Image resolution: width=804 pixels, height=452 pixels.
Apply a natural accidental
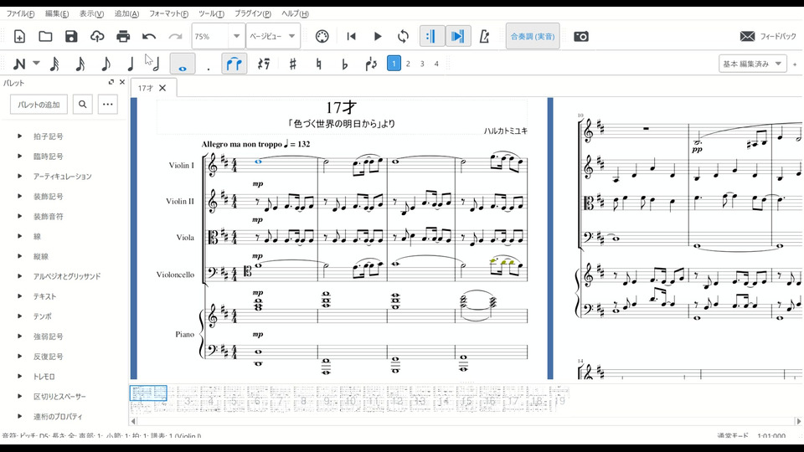pyautogui.click(x=319, y=64)
